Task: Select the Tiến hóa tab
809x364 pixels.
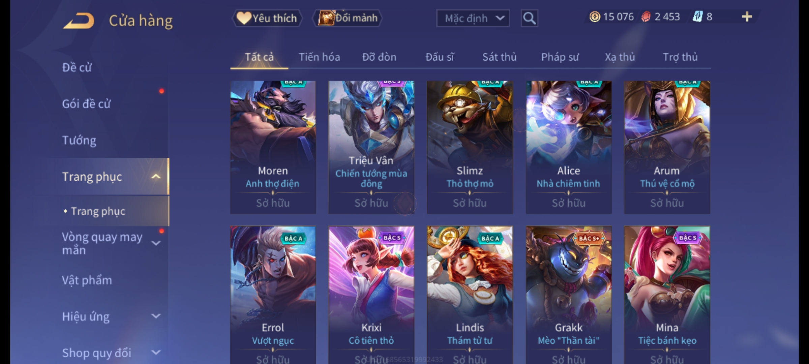Action: pos(319,57)
